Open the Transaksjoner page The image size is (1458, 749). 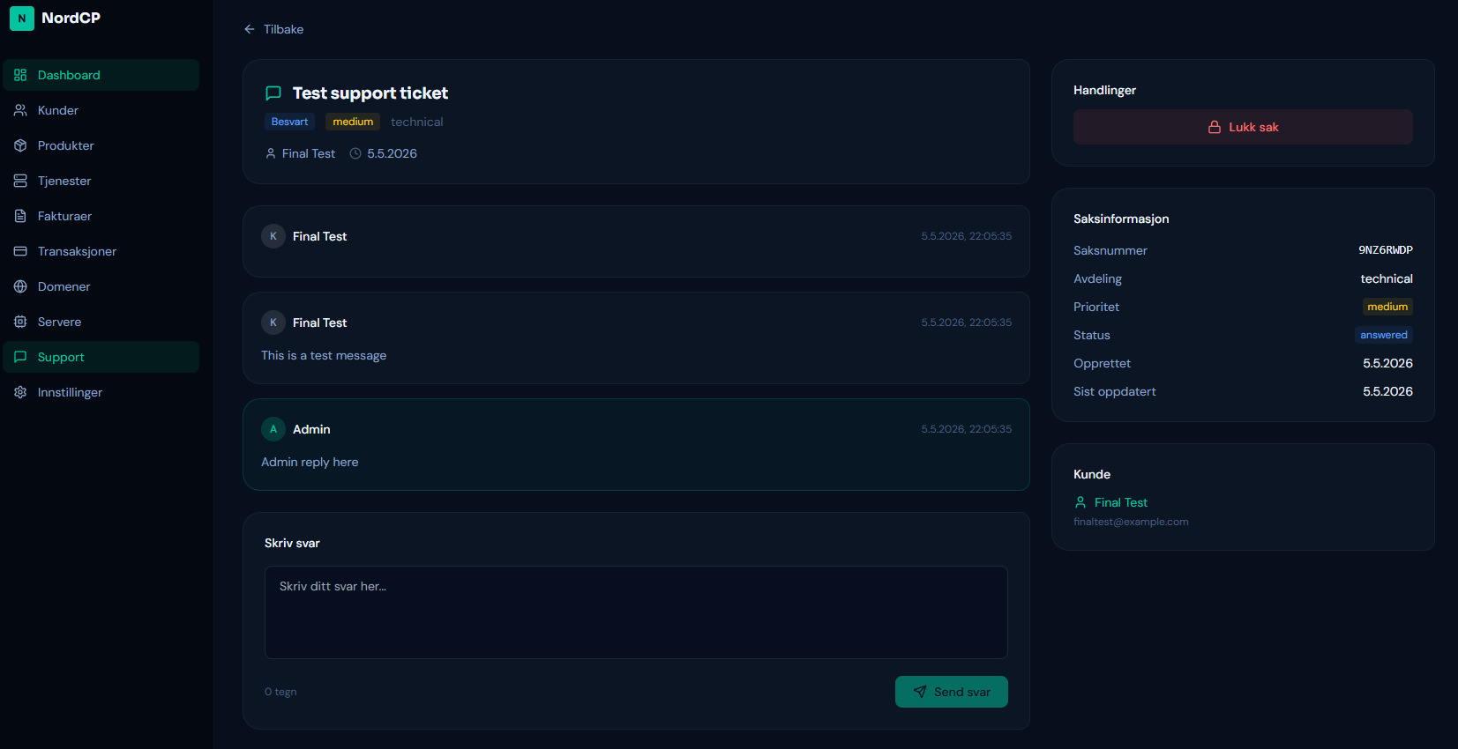click(101, 251)
